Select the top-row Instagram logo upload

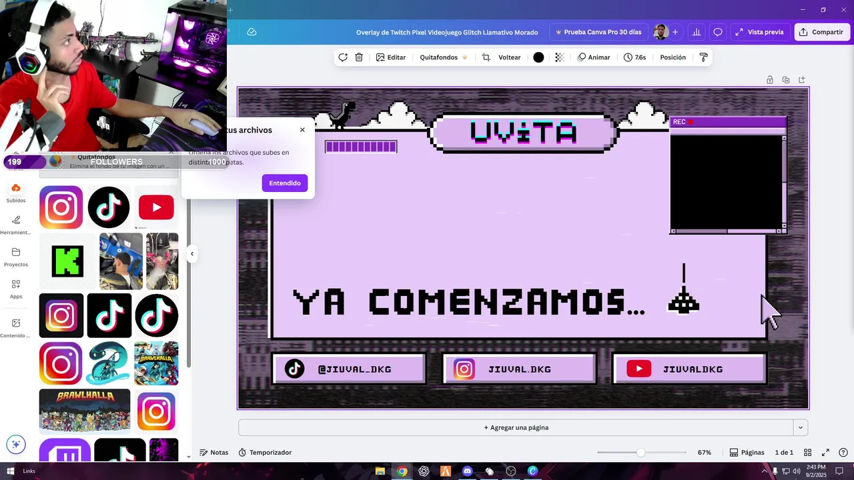61,207
